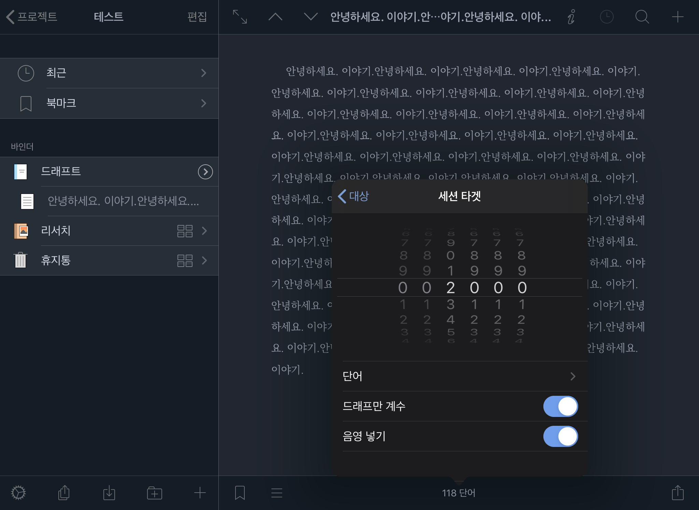Expand the 드래프트 folder chevron
The height and width of the screenshot is (510, 699).
(x=205, y=172)
